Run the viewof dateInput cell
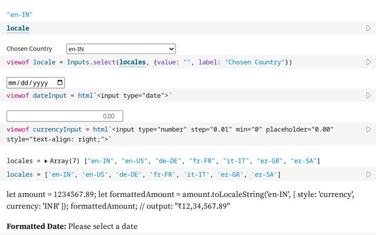The image size is (376, 235). [368, 95]
